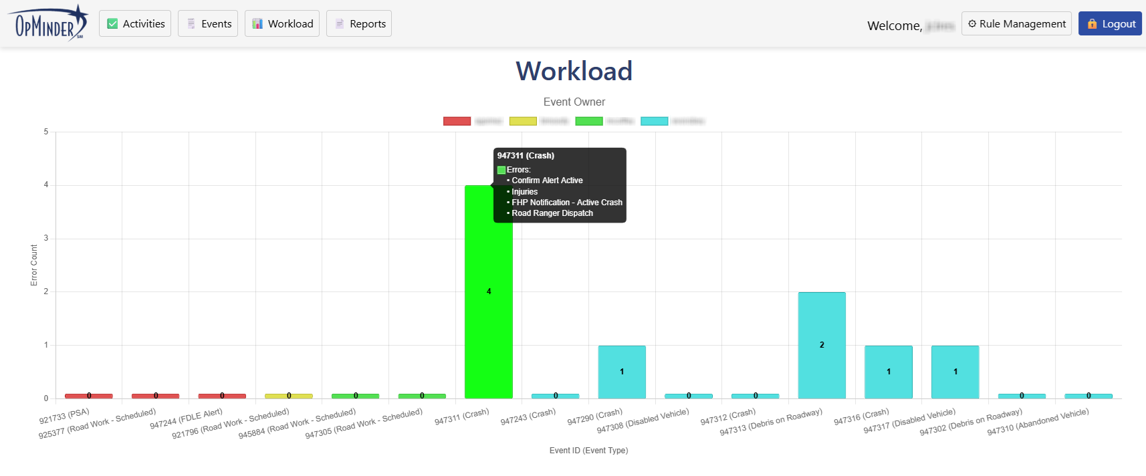Image resolution: width=1146 pixels, height=476 pixels.
Task: Open Reports via its document icon
Action: click(339, 24)
